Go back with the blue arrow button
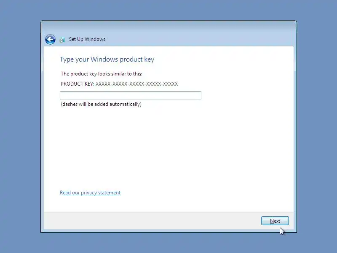The image size is (337, 253). (50, 39)
